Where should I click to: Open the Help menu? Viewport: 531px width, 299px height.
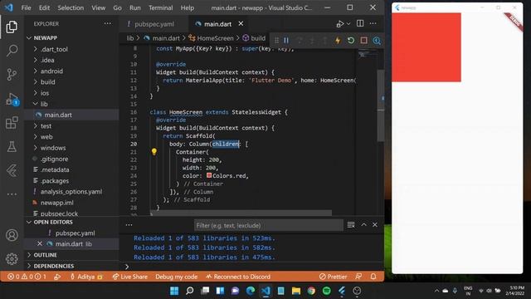pyautogui.click(x=188, y=7)
